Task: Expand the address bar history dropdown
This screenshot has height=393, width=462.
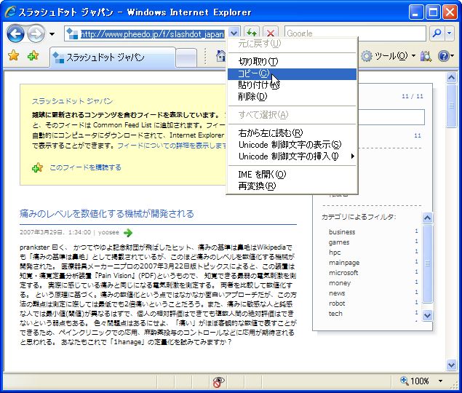Action: coord(234,33)
